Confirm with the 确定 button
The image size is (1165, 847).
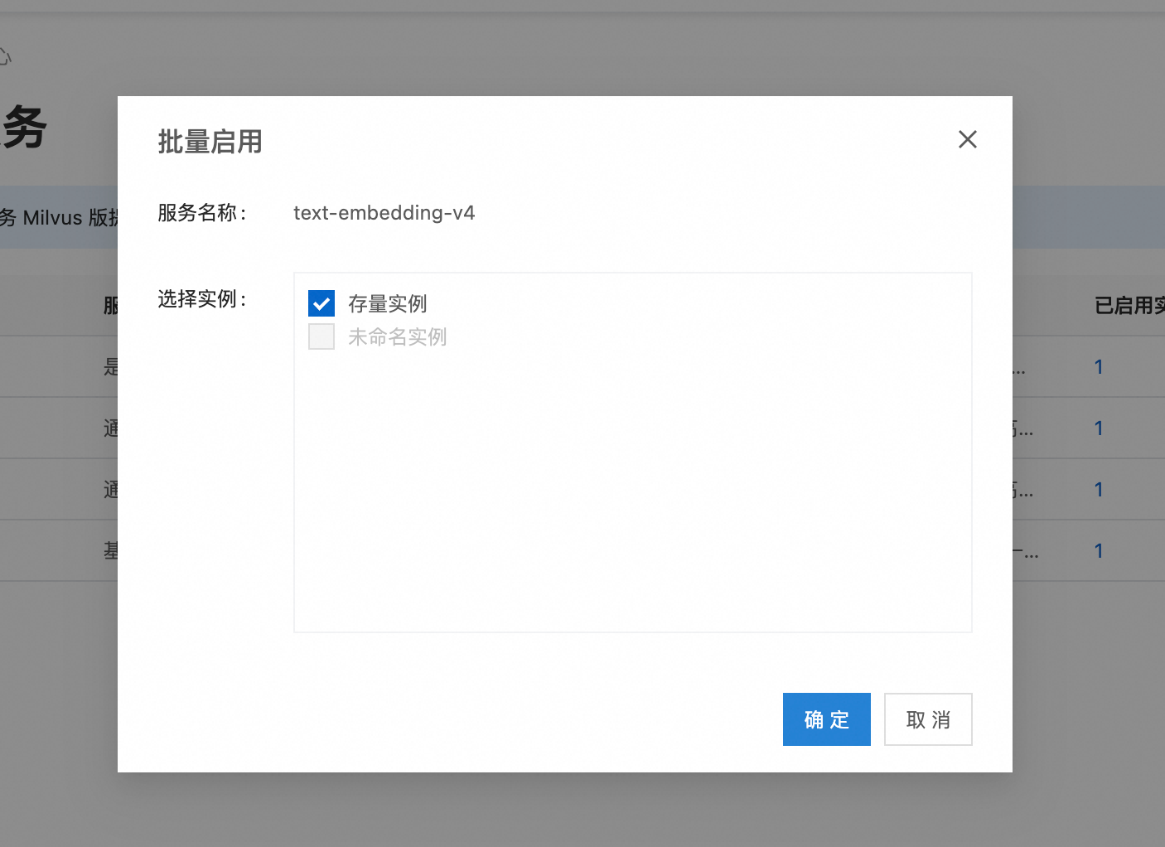(826, 719)
